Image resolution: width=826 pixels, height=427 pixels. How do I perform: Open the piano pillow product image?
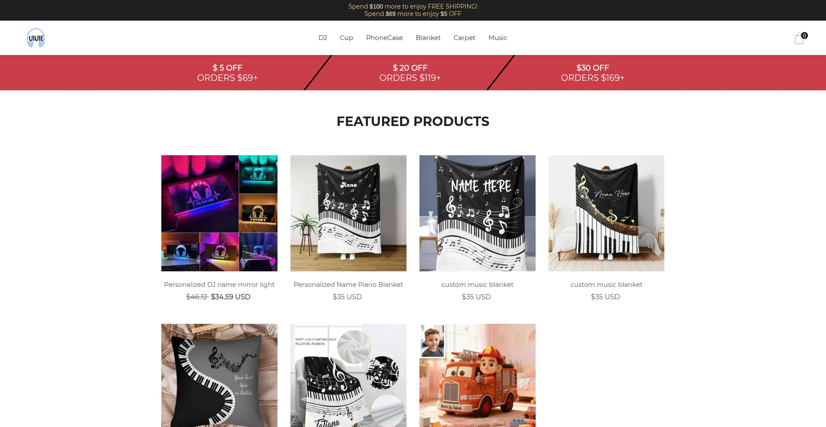pyautogui.click(x=219, y=375)
